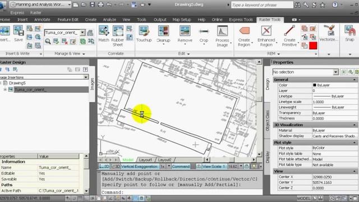Open the Match correlate tool
The height and width of the screenshot is (202, 359).
point(104,34)
